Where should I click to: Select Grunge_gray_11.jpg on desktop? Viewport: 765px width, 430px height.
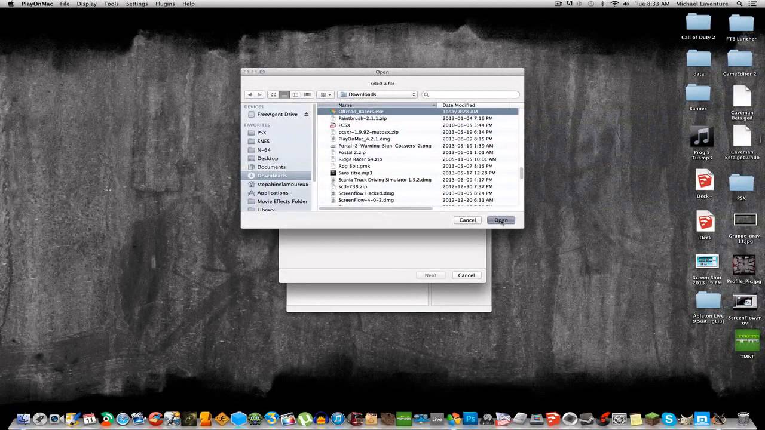click(745, 228)
